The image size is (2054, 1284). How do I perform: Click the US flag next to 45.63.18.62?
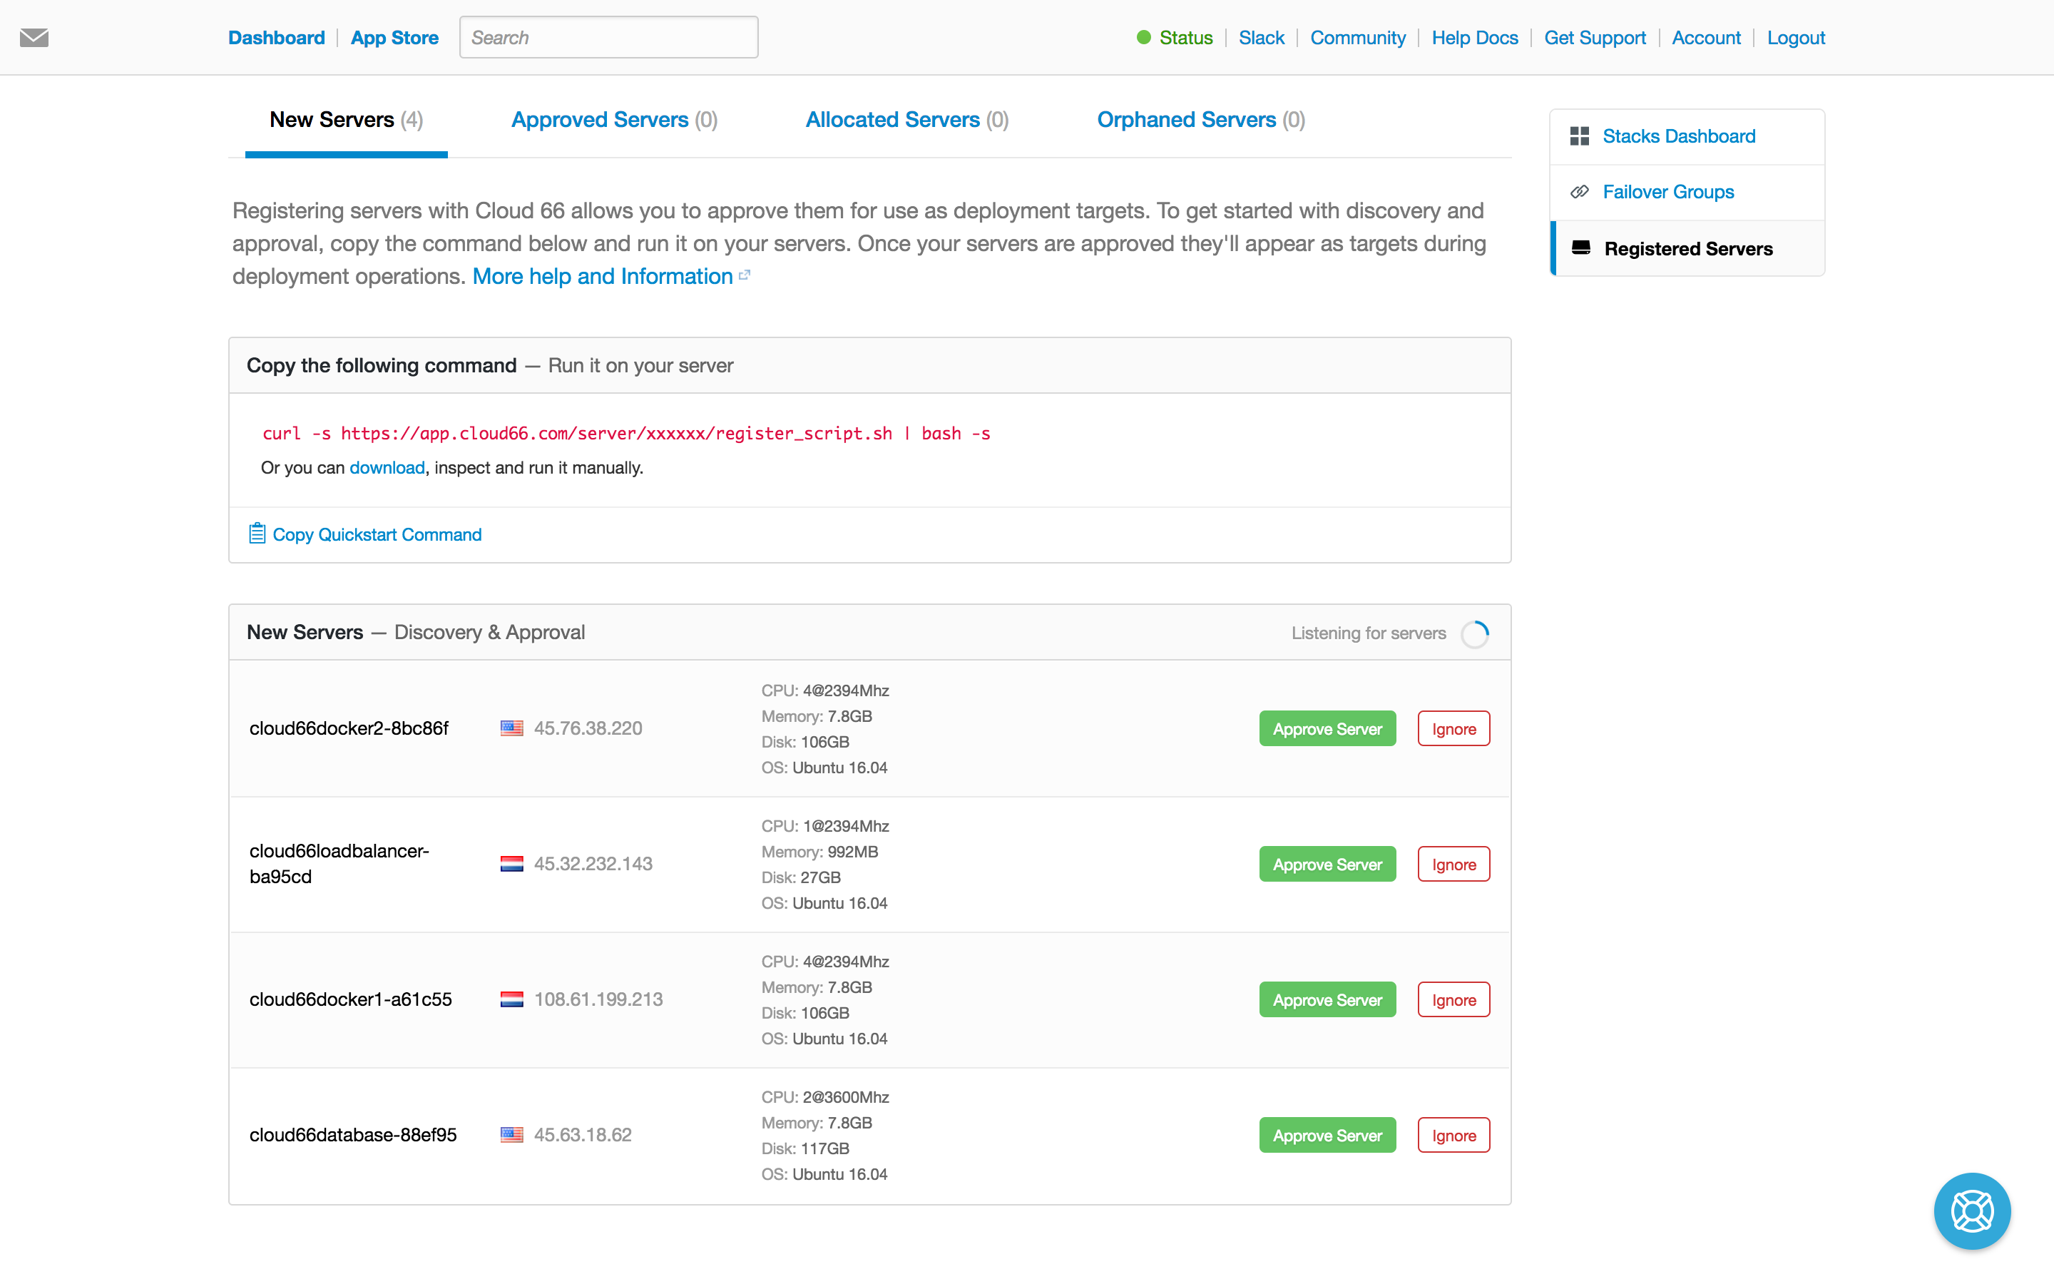tap(512, 1134)
